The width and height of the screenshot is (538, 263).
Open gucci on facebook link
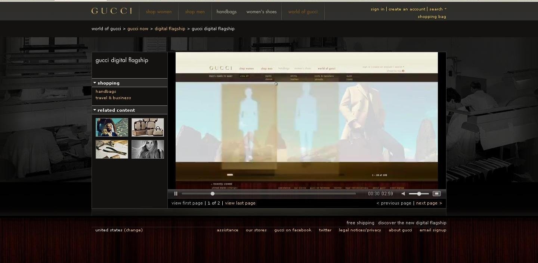tap(293, 230)
